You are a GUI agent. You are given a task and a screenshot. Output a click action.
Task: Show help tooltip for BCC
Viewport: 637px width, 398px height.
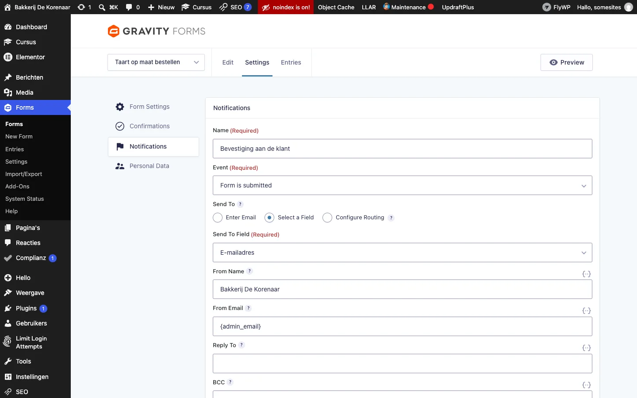pyautogui.click(x=230, y=383)
